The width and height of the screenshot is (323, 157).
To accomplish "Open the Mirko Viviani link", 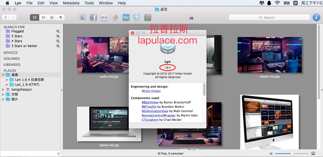I will (x=151, y=91).
